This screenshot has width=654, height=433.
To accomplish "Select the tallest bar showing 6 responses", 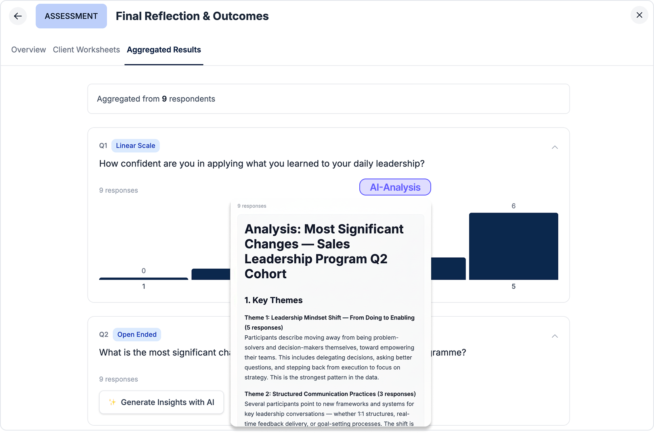I will click(x=513, y=246).
